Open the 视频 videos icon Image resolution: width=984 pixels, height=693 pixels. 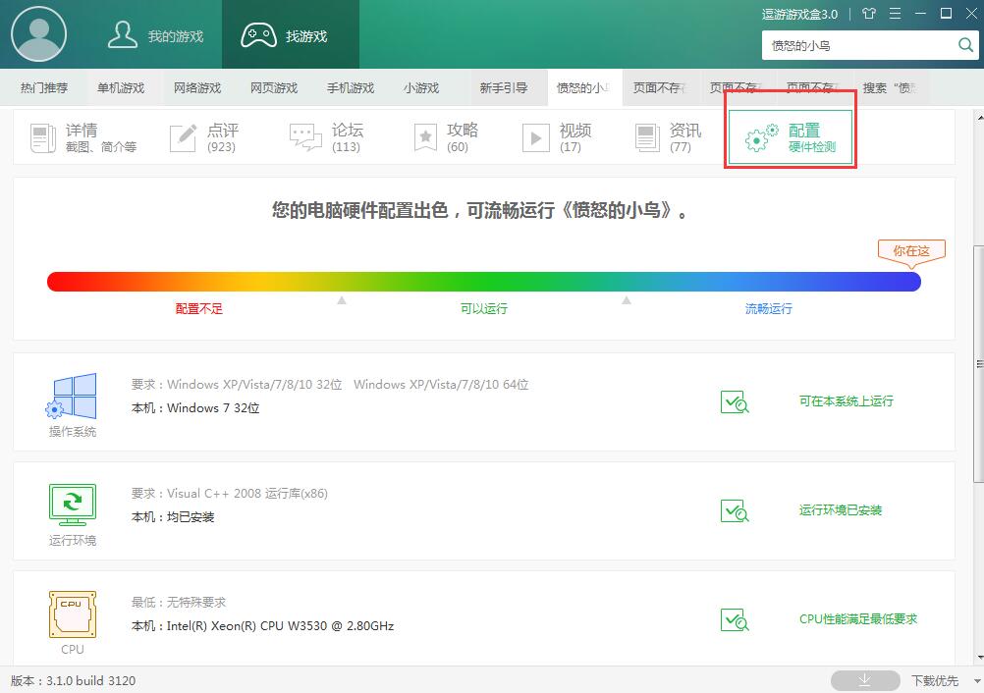pos(535,137)
